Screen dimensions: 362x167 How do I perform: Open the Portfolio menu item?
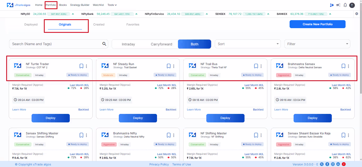(x=51, y=5)
